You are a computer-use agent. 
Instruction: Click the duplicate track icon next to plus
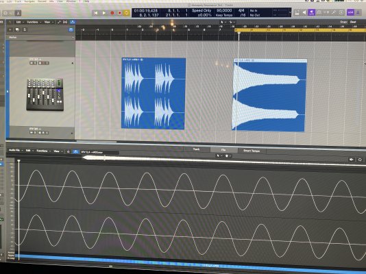pyautogui.click(x=17, y=29)
